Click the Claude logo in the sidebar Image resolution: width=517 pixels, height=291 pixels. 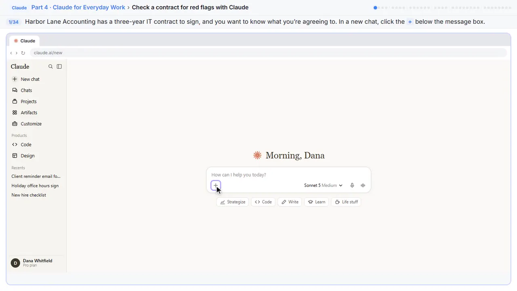20,67
